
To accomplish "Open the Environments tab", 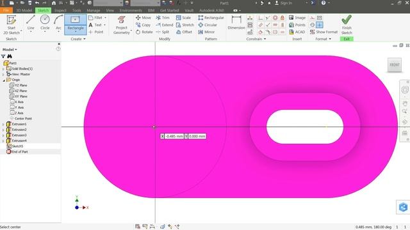I will tap(131, 10).
